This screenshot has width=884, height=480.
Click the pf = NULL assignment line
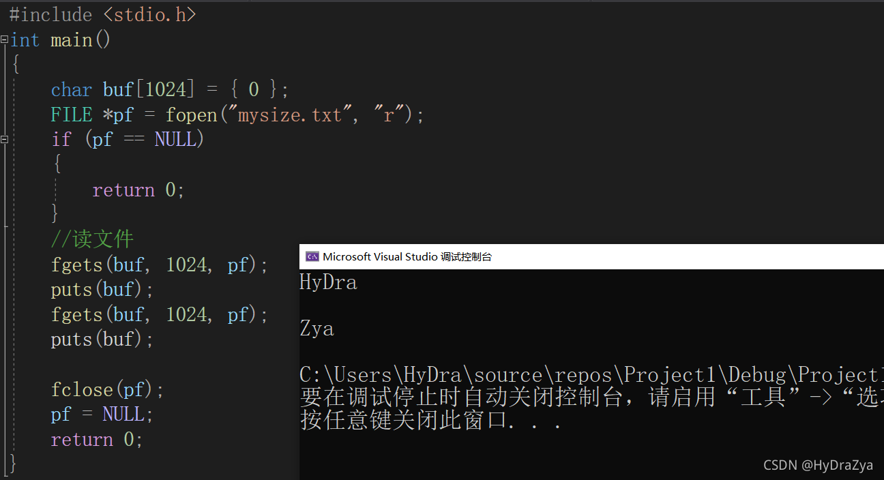click(x=102, y=414)
